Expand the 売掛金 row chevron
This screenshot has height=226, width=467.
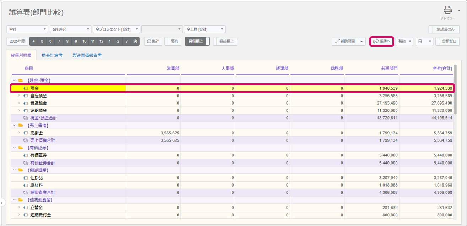coord(19,133)
